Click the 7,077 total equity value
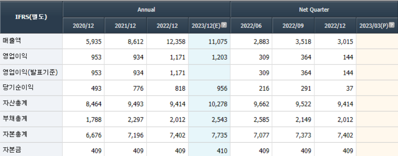 click(x=261, y=135)
